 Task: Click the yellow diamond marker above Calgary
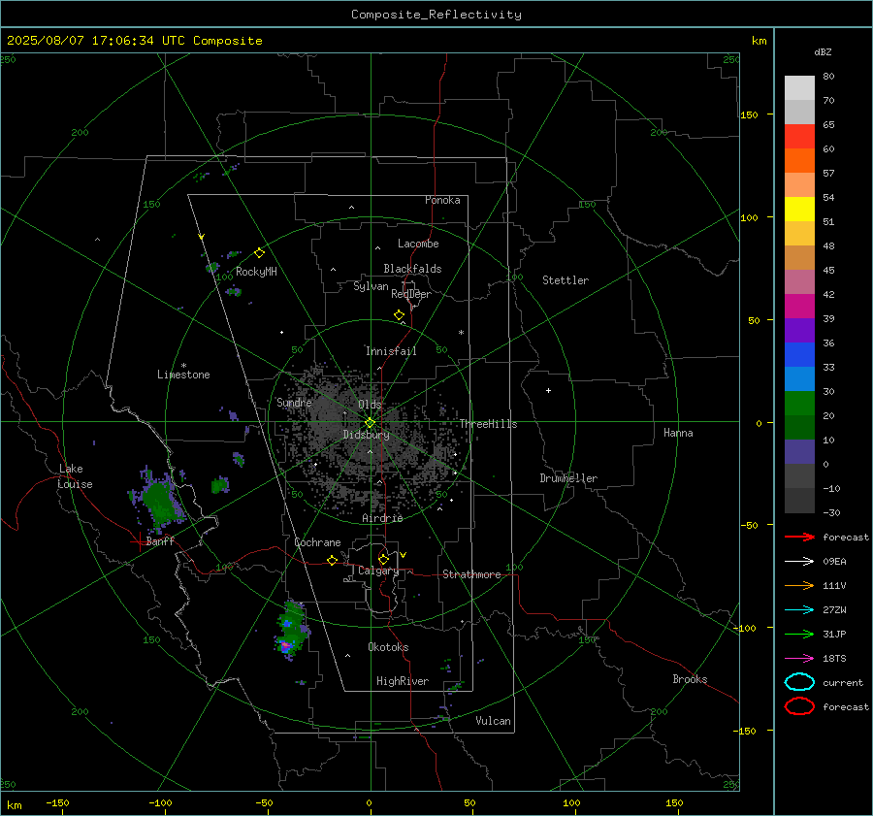click(x=383, y=559)
